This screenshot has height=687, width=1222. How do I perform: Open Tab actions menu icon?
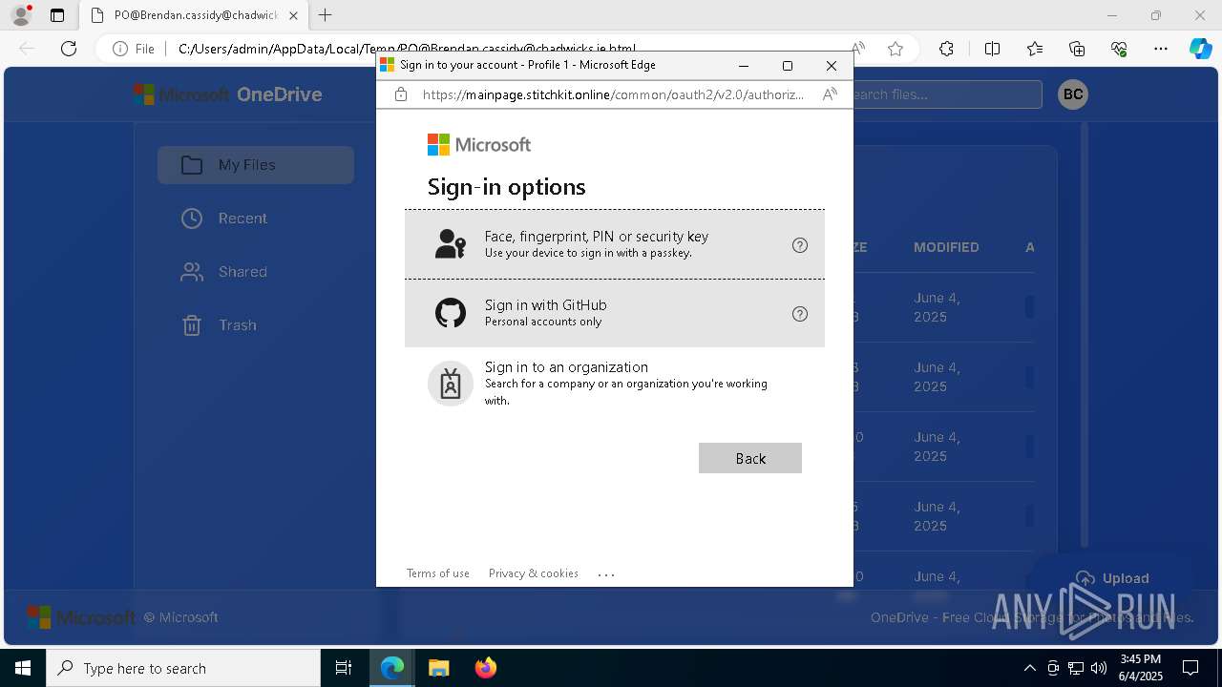coord(57,15)
